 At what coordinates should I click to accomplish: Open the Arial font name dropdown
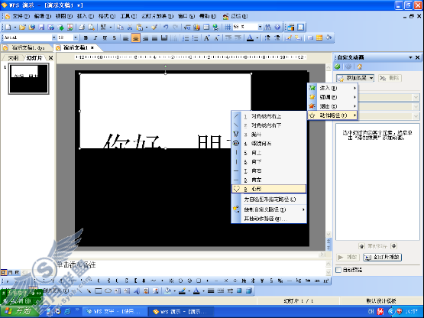click(x=53, y=37)
